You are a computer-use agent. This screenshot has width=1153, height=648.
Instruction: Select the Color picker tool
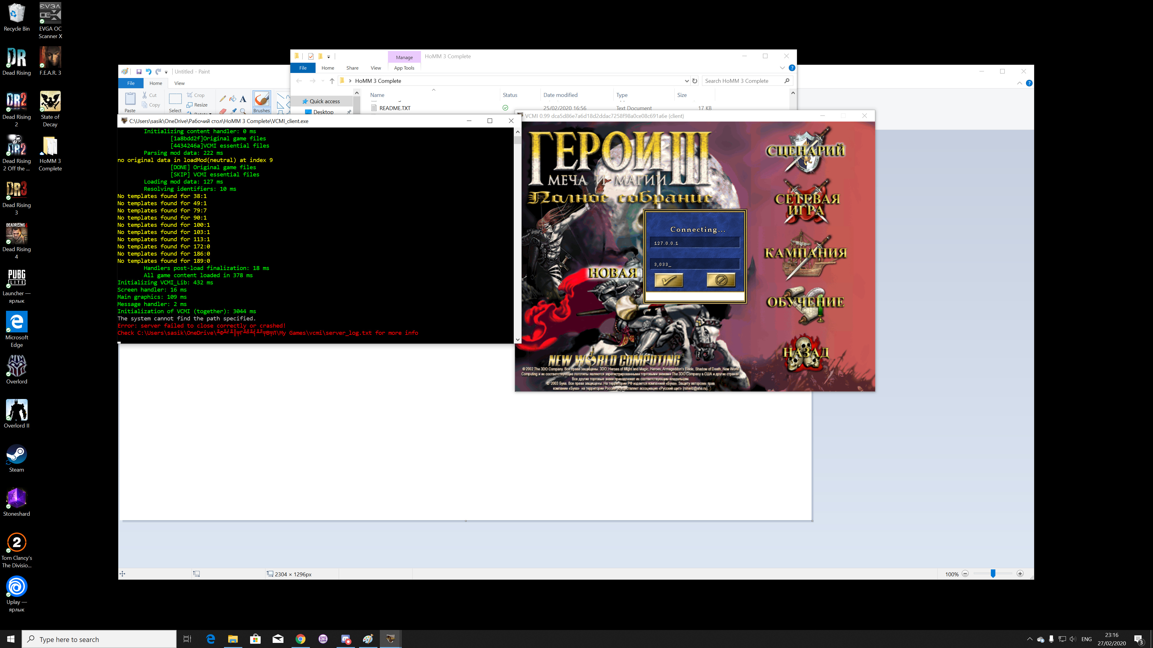pyautogui.click(x=233, y=111)
